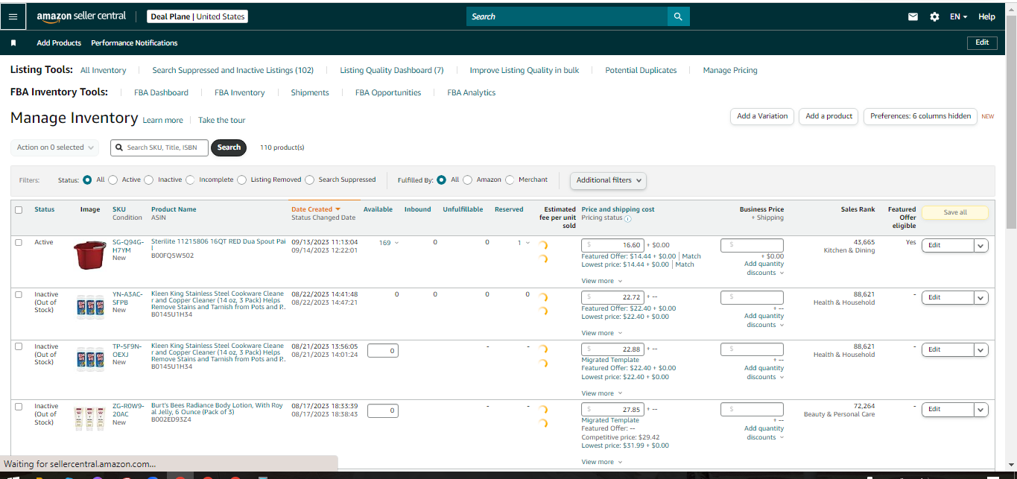Click Match beside the Sterilite Featured Offer price
The image size is (1017, 479).
point(691,256)
